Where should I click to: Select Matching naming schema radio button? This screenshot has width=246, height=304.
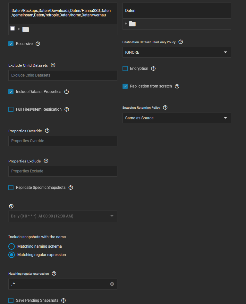pyautogui.click(x=12, y=246)
